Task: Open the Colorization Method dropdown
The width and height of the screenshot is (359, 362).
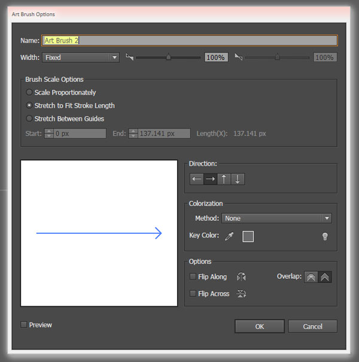Action: 276,218
